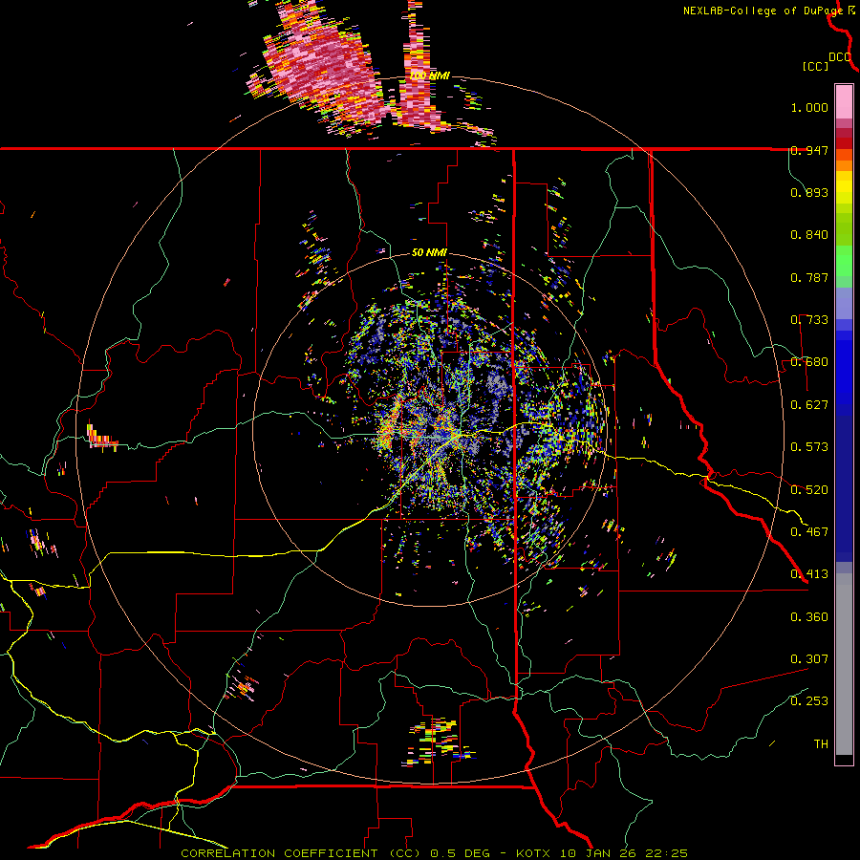Click the "0.573" color scale label

(809, 447)
